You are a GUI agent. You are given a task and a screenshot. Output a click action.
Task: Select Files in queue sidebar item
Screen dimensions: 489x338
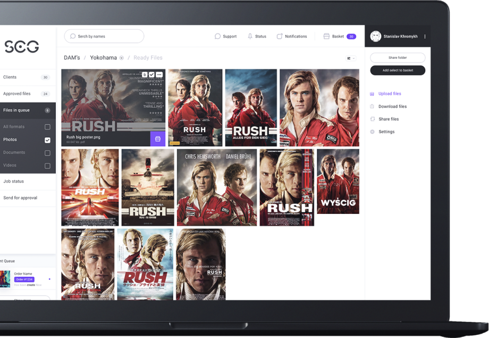click(28, 110)
